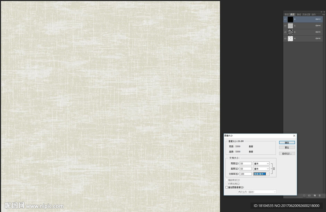Viewport: 326px width, 212px height.
Task: Toggle the 约束比例 checkbox
Action: [x=227, y=184]
